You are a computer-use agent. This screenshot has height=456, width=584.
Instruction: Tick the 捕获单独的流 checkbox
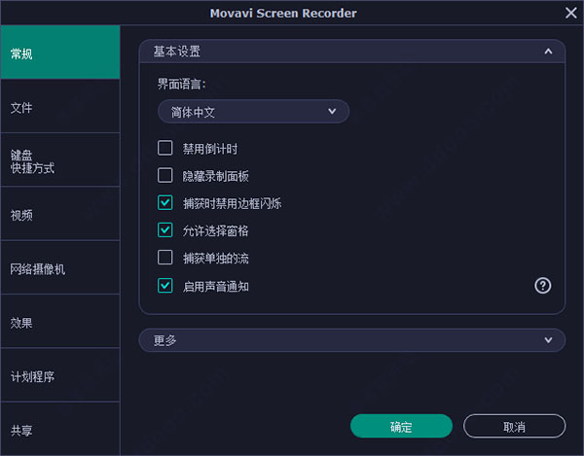(165, 258)
